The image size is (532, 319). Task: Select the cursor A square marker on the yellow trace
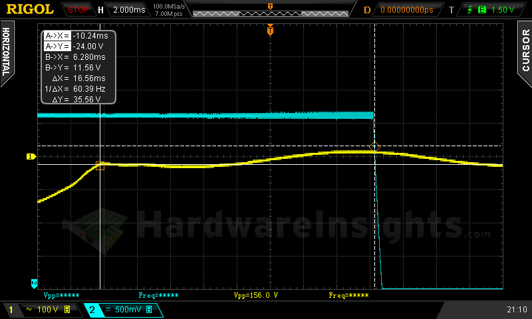pos(100,165)
